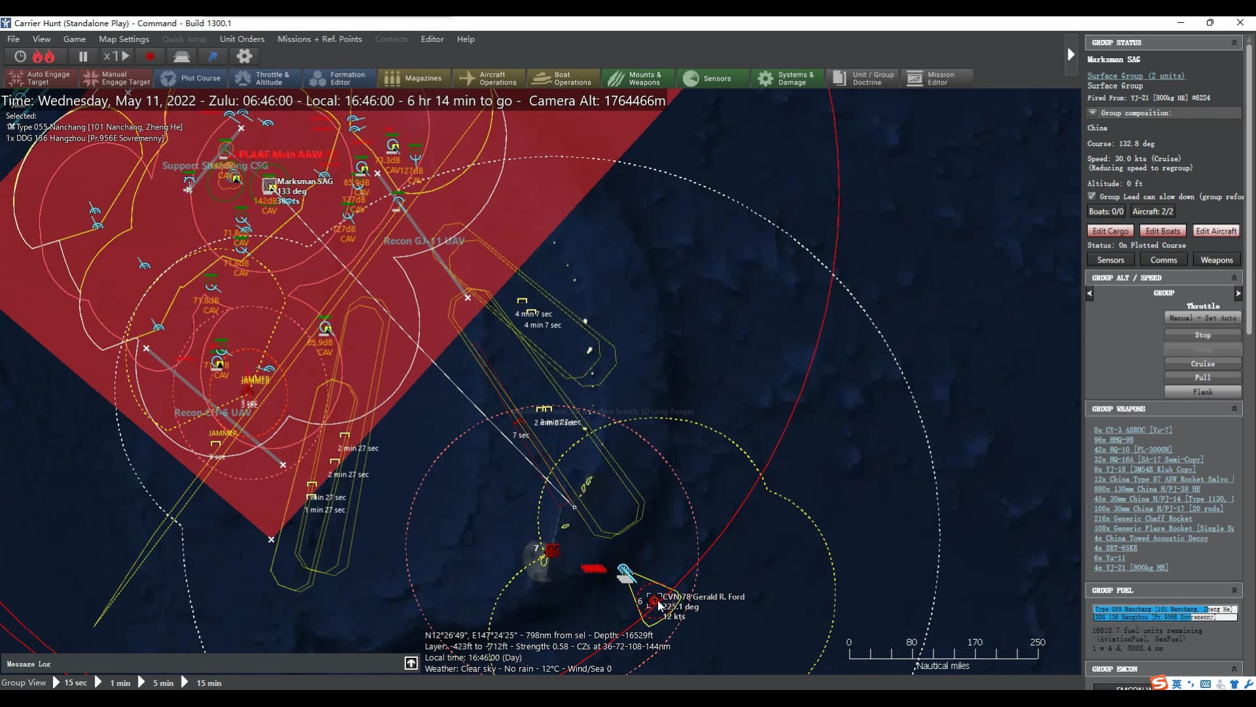Pause the simulation with pause icon
This screenshot has height=707, width=1256.
click(83, 56)
